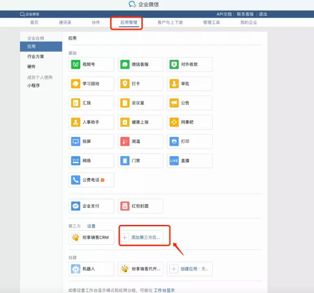Open the 打印 app icon

tap(174, 141)
